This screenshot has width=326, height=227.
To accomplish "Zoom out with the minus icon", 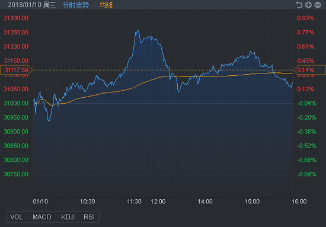I will pos(318,5).
